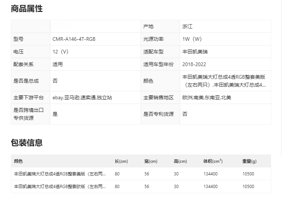Select the 美版 headlight package row name
Image resolution: width=282 pixels, height=205 pixels.
(x=60, y=174)
